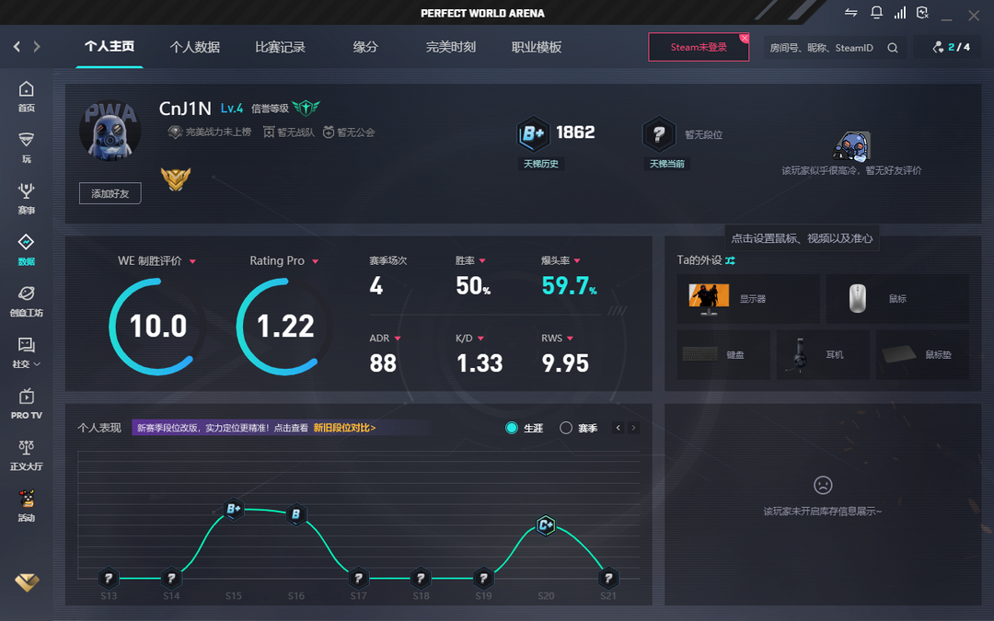Image resolution: width=994 pixels, height=621 pixels.
Task: Open the 首页 home sidebar icon
Action: (x=26, y=95)
